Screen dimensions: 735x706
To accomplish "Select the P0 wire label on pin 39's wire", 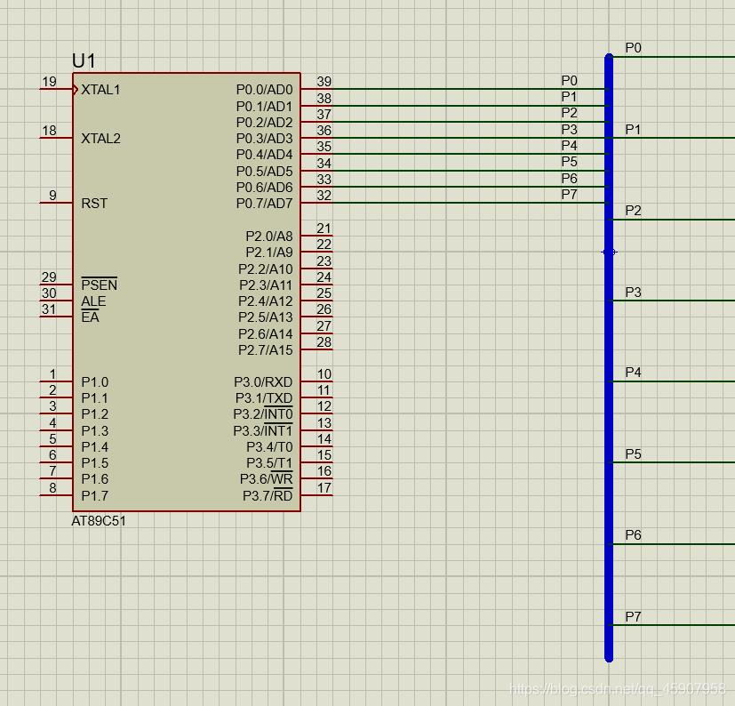I will point(569,81).
